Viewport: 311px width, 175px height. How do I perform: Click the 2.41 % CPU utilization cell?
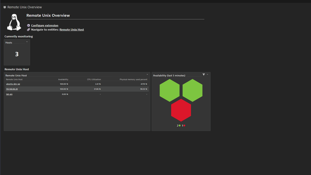point(98,84)
